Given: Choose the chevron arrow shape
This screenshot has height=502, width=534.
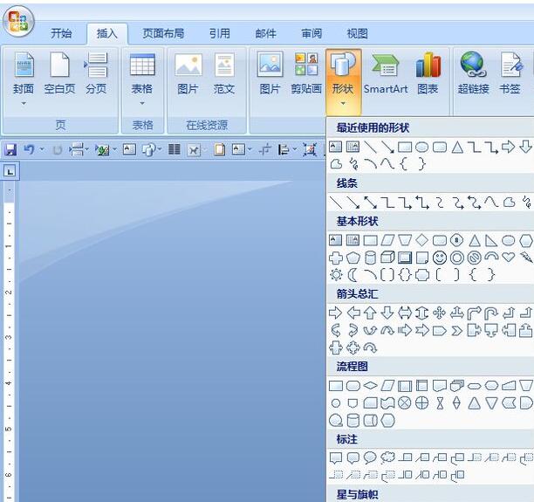Looking at the screenshot, I should [457, 331].
